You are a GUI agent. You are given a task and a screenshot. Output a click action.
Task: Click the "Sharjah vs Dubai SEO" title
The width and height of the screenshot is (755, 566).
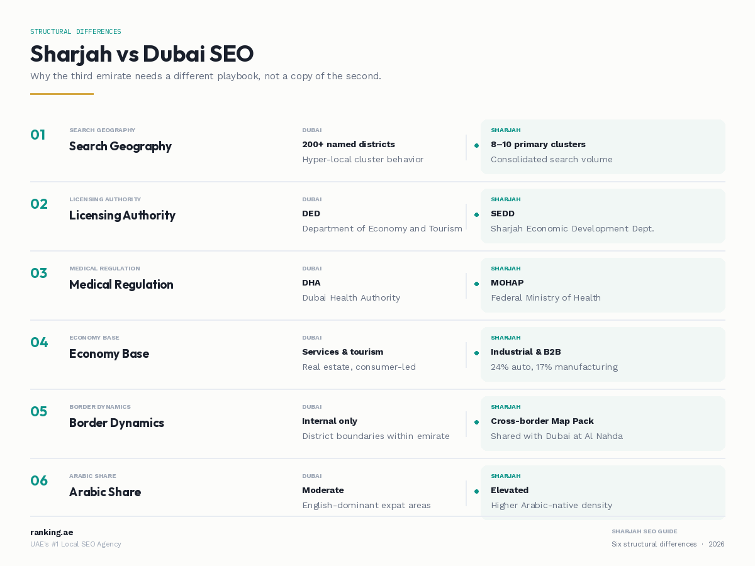pos(142,54)
